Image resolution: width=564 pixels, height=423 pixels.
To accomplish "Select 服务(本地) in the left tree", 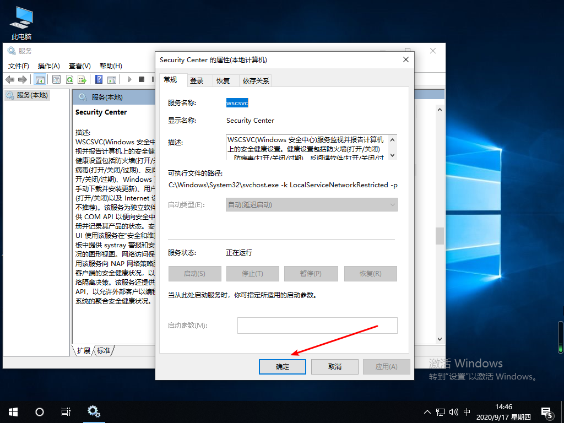I will tap(32, 95).
